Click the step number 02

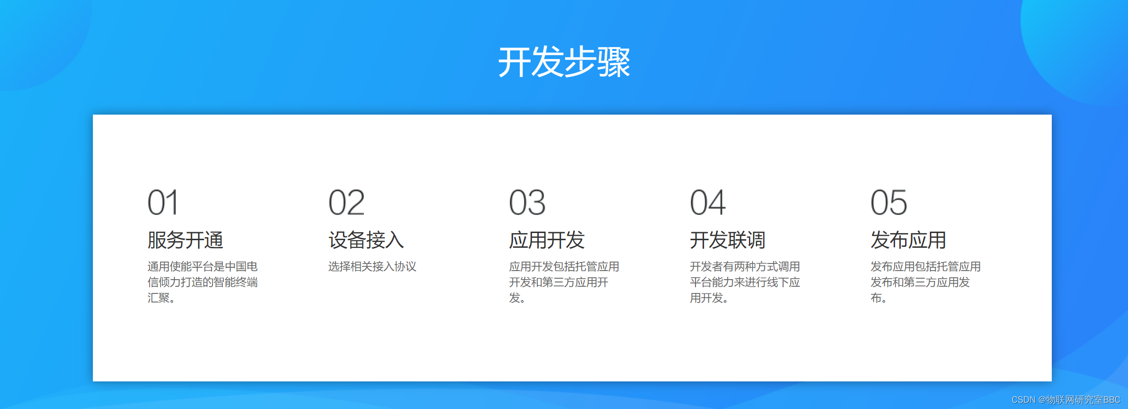(346, 203)
